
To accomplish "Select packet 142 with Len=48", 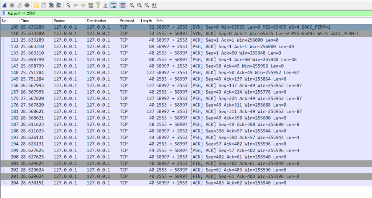I will click(x=186, y=59).
